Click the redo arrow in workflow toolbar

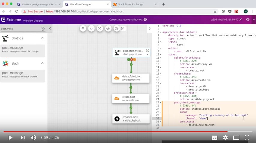[x=91, y=28]
